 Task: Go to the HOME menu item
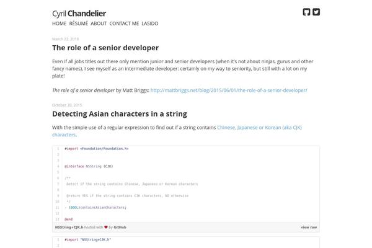tap(60, 24)
